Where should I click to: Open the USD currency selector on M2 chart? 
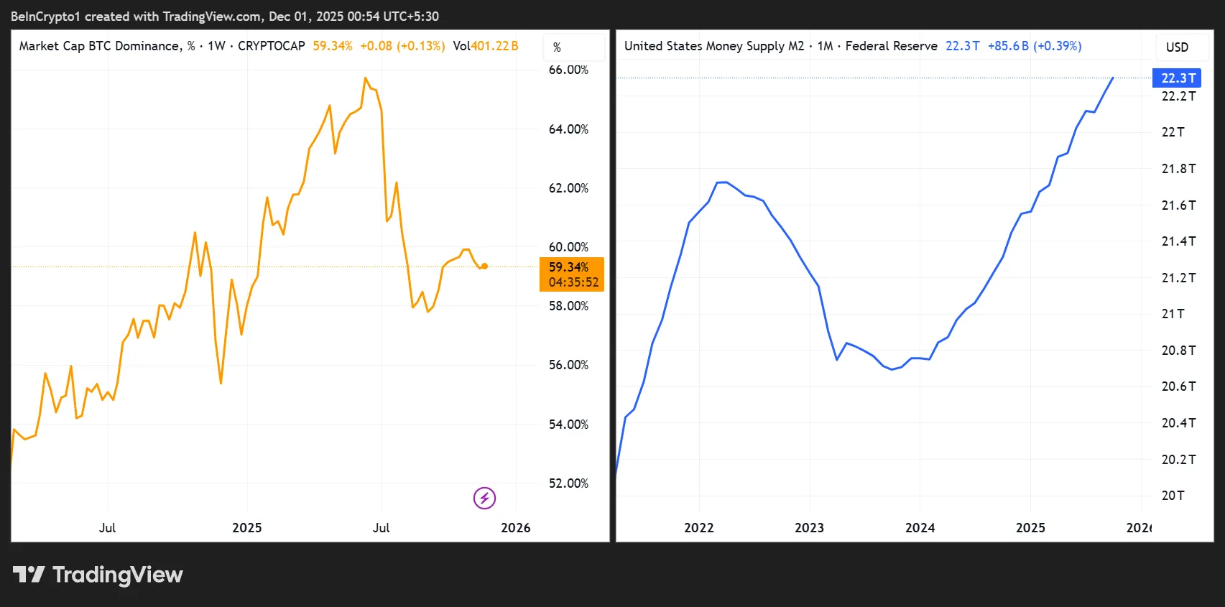[x=1176, y=47]
